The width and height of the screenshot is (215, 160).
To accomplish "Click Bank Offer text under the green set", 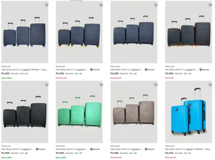I will coord(61,157).
